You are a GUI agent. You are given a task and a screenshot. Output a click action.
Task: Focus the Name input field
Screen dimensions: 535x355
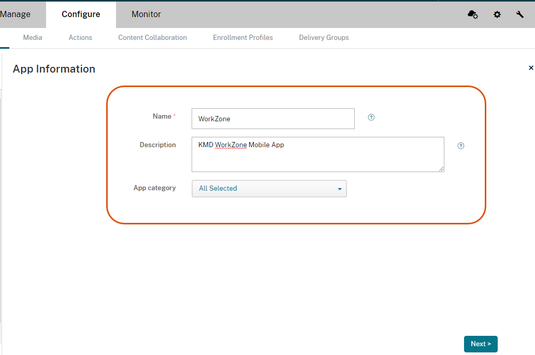coord(273,119)
